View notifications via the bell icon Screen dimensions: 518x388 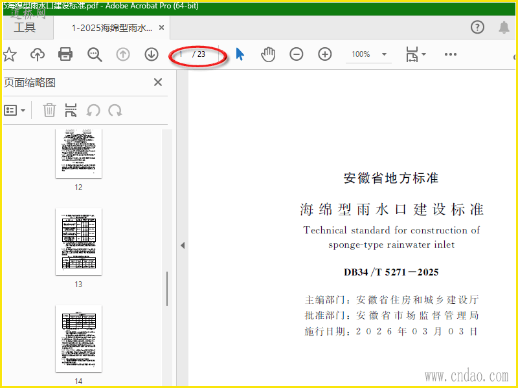504,27
